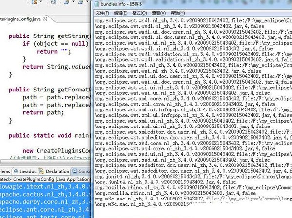Click the open type toolbar icon in Eclipse
Image resolution: width=292 pixels, height=218 pixels.
pos(54,2)
